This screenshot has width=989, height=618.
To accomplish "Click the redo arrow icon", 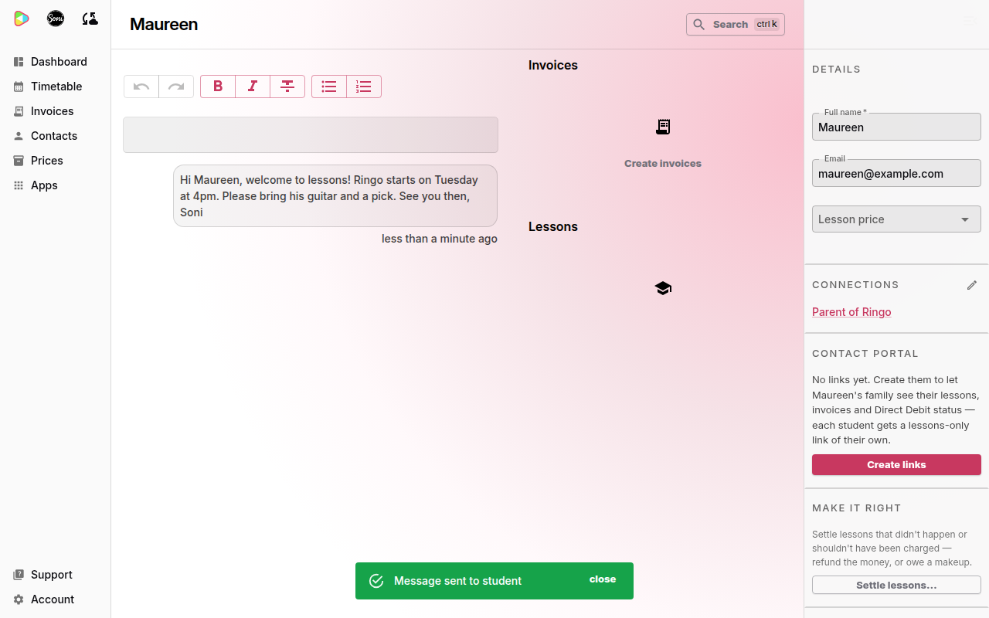I will 176,87.
